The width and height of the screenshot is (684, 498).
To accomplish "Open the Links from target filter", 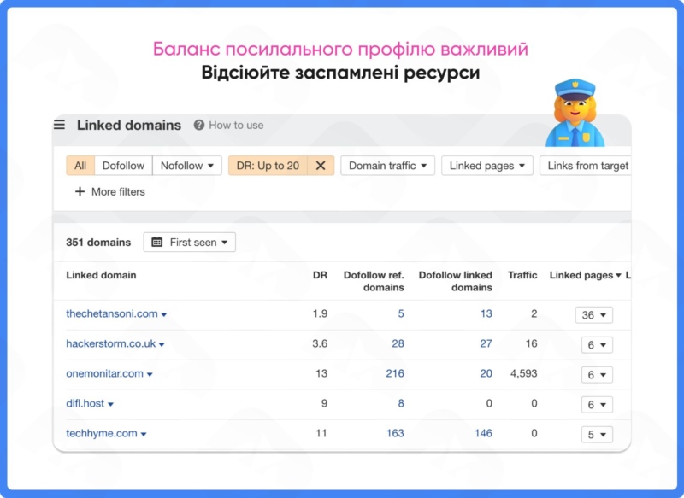I will tap(587, 166).
